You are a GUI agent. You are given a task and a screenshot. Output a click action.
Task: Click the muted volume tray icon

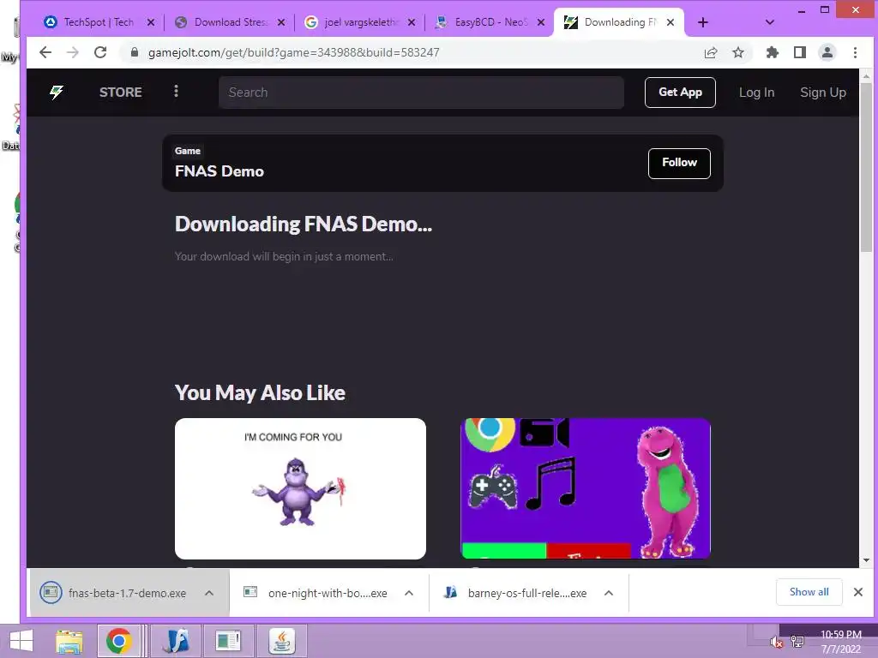(x=776, y=642)
